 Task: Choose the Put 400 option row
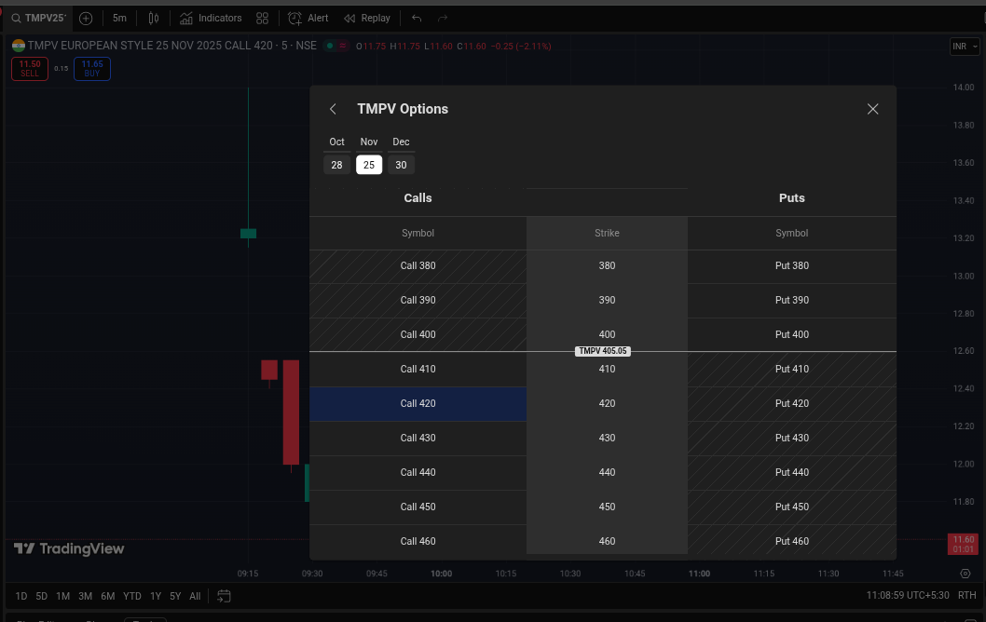click(791, 335)
